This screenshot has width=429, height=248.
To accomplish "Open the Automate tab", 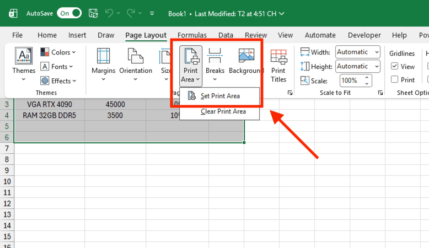I will click(320, 35).
